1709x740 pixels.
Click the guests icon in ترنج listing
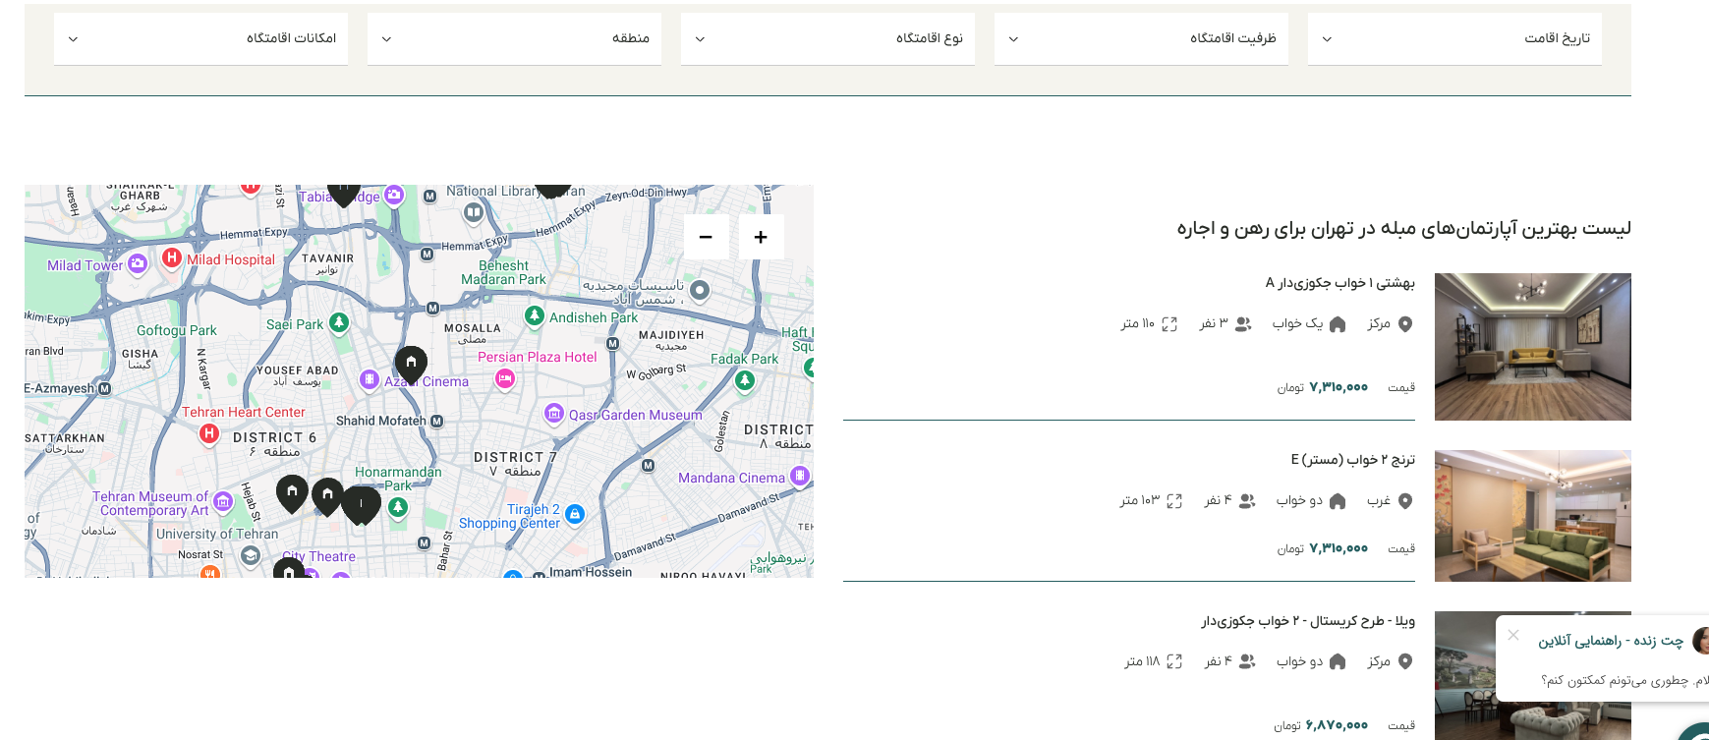coord(1247,501)
